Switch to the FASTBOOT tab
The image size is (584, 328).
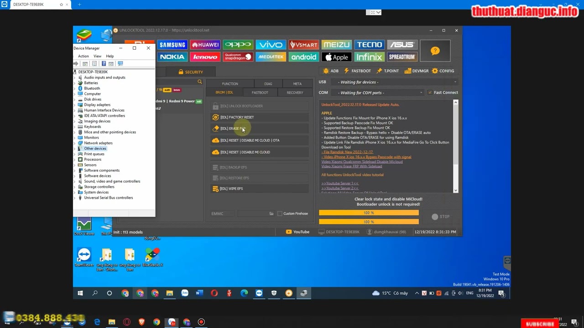point(260,92)
